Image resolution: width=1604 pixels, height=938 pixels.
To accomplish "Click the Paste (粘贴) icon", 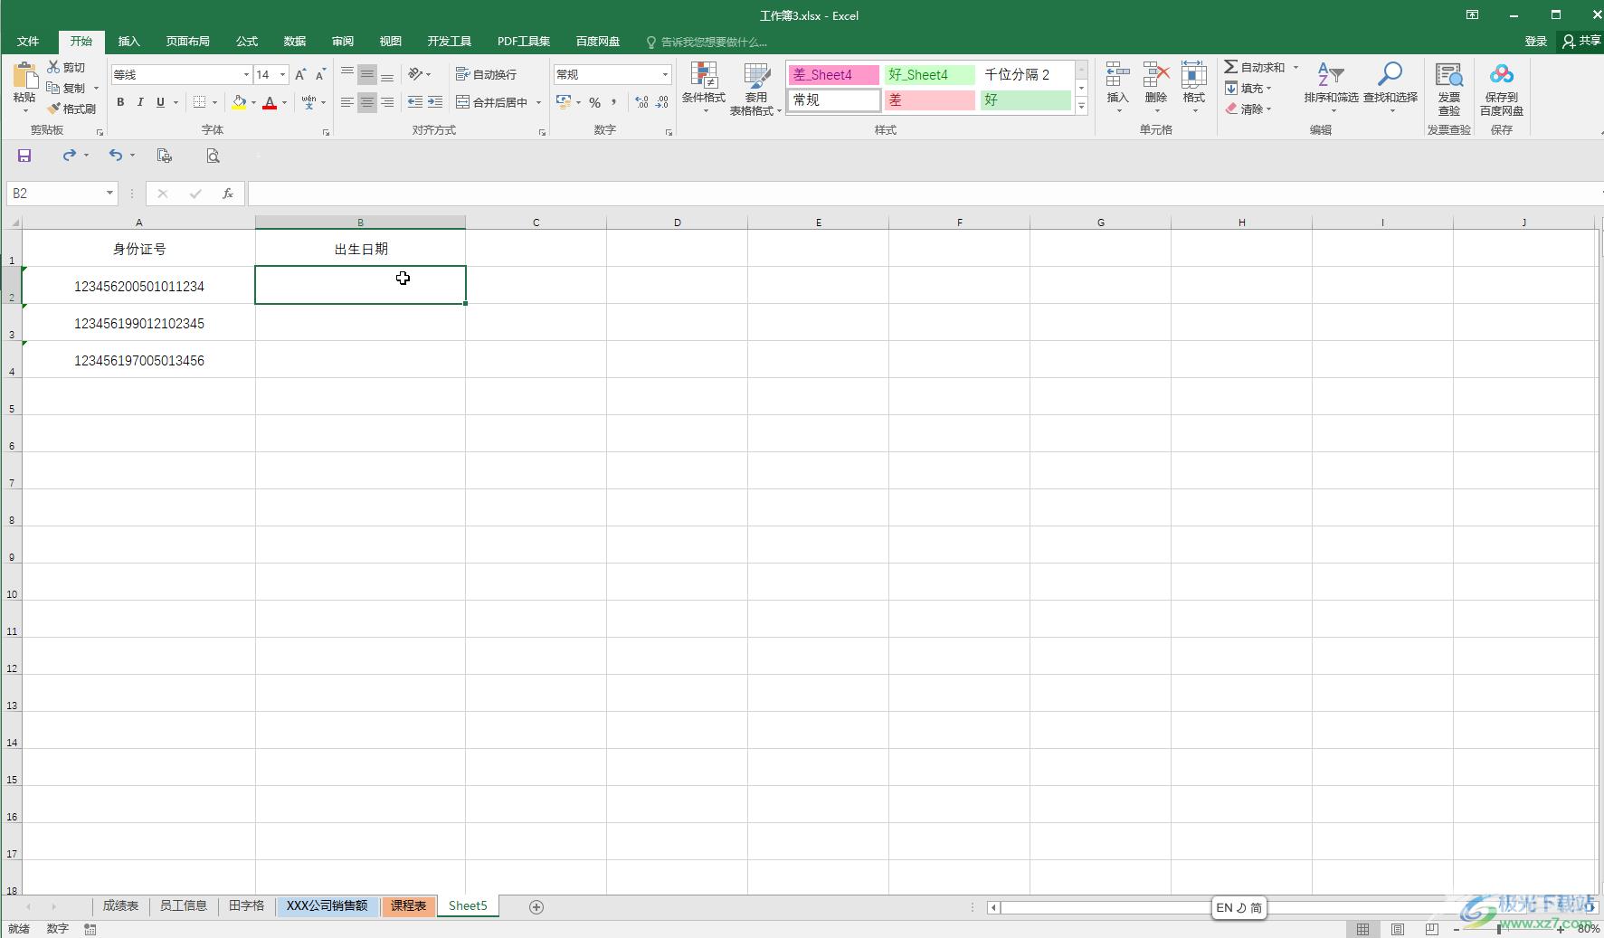I will click(x=24, y=77).
